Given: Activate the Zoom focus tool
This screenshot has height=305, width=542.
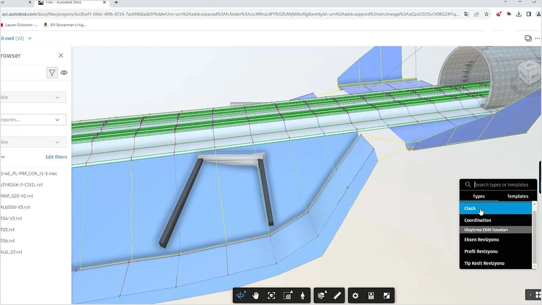Looking at the screenshot, I should (x=271, y=295).
